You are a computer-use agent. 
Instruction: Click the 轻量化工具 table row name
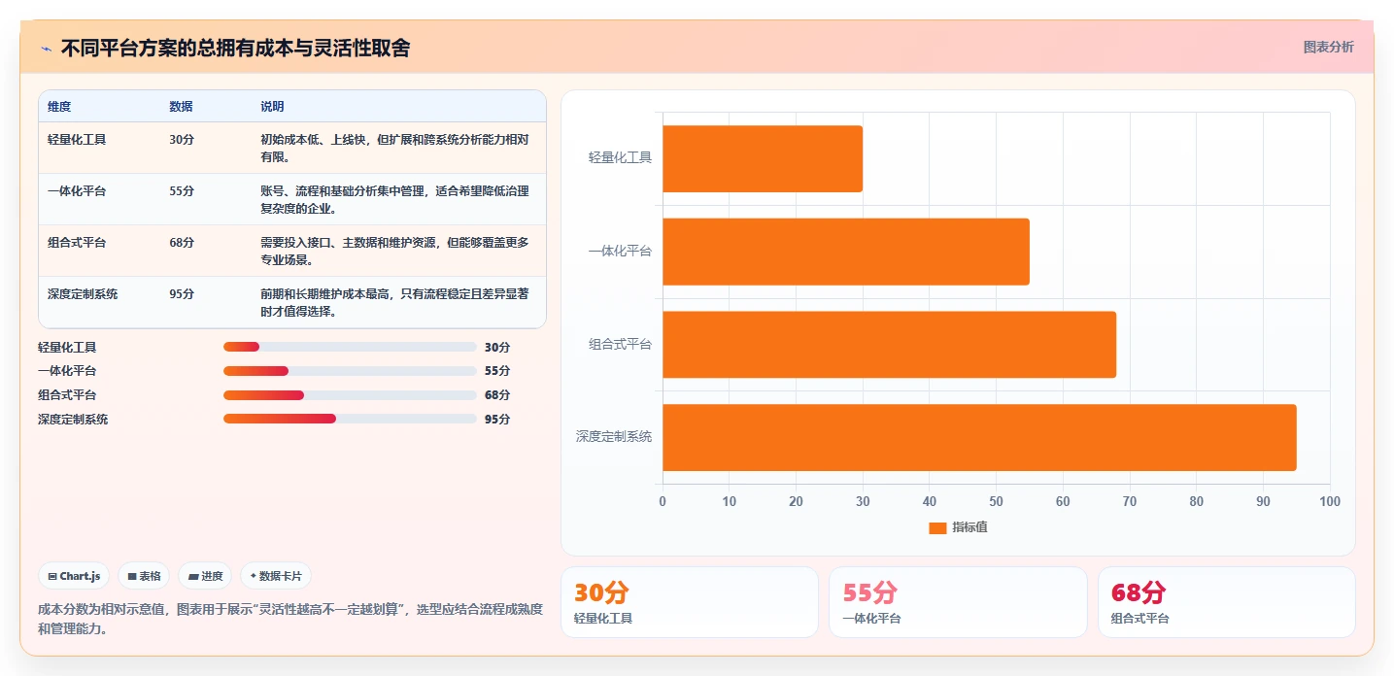click(77, 139)
